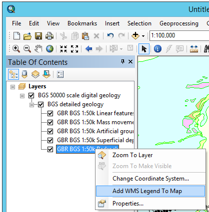Select the Zoom In tool
The width and height of the screenshot is (209, 212).
click(x=16, y=49)
